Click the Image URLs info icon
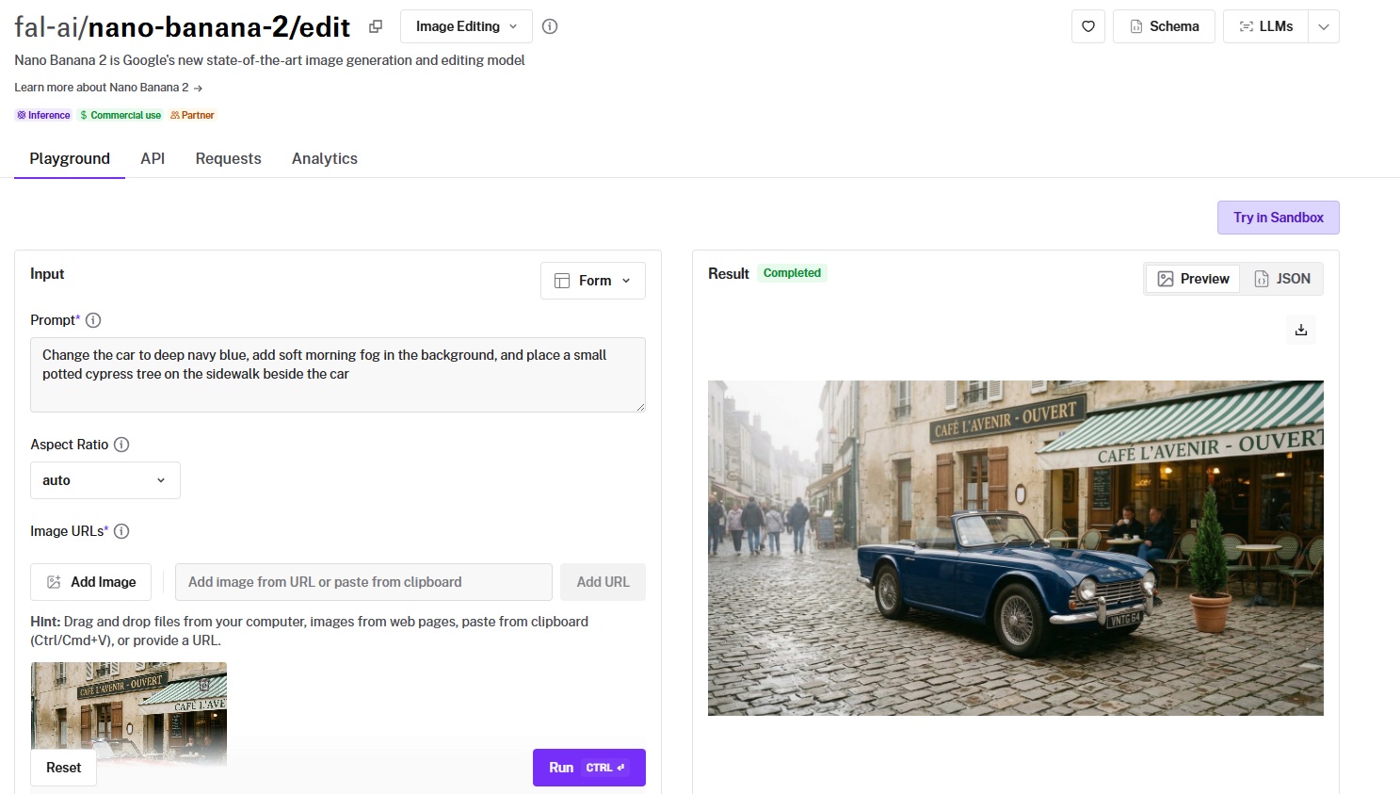1400x794 pixels. coord(121,531)
